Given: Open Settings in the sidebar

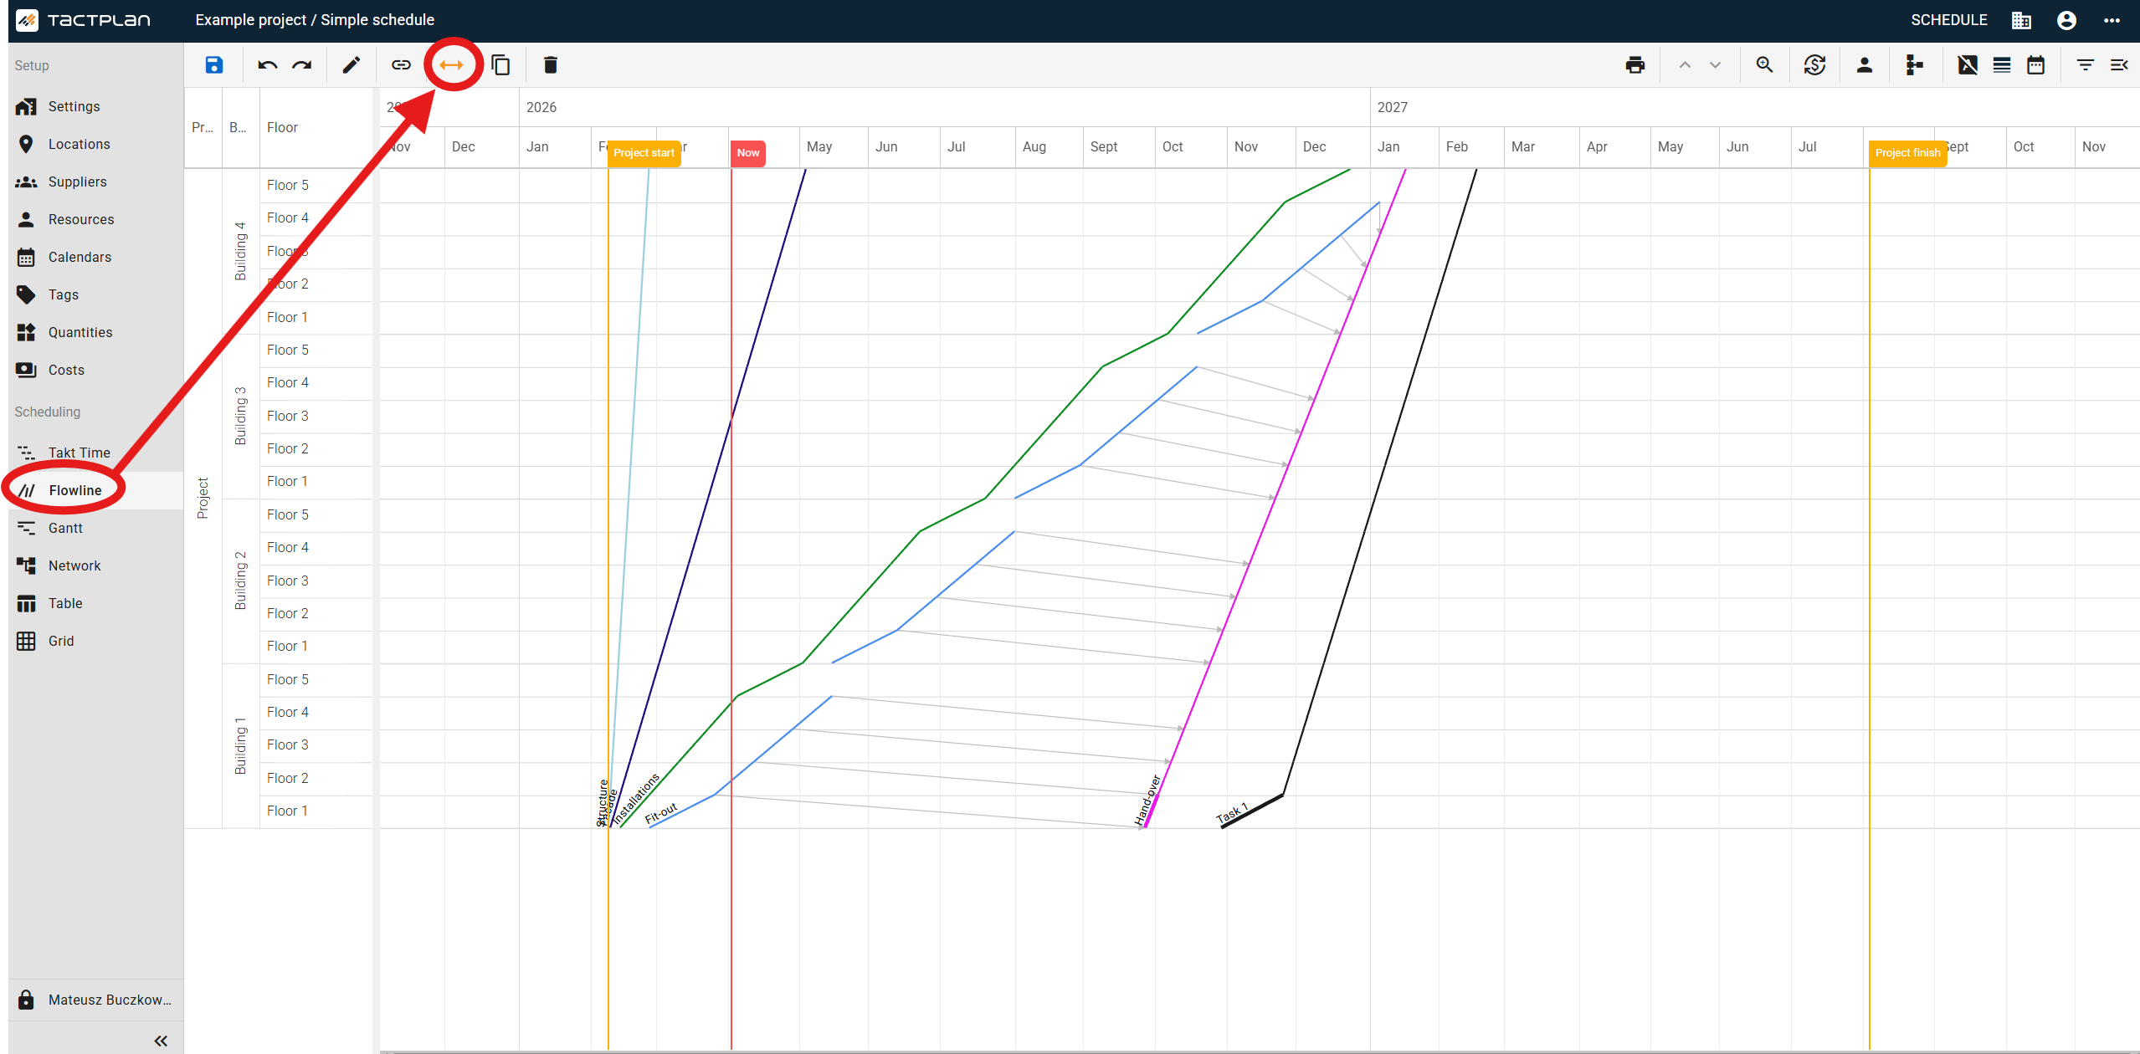Looking at the screenshot, I should 95,106.
